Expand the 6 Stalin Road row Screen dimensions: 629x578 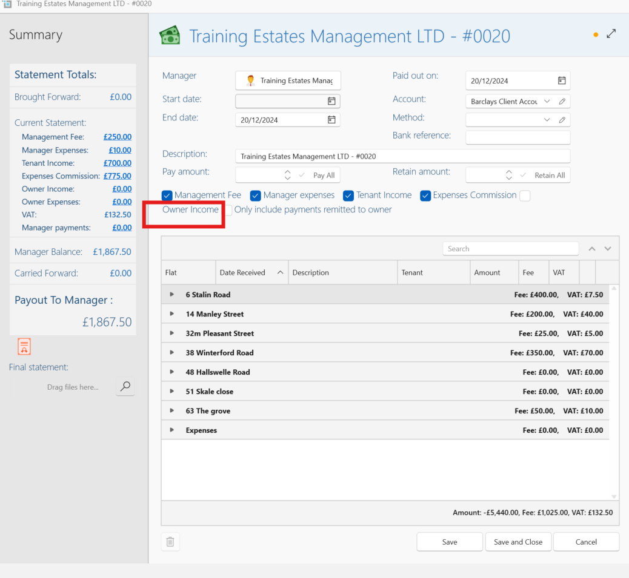coord(171,294)
